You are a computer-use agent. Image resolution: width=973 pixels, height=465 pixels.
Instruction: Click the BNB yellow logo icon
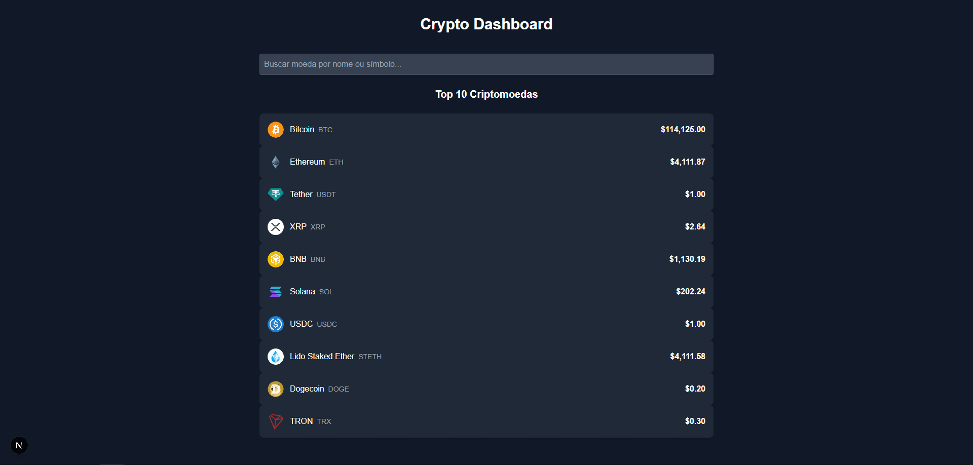276,259
